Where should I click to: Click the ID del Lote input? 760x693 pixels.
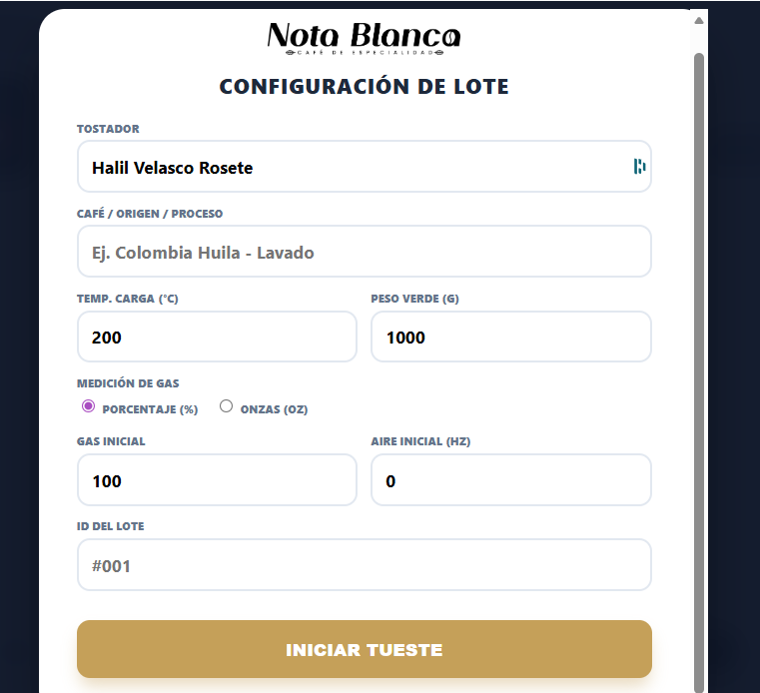(x=364, y=565)
